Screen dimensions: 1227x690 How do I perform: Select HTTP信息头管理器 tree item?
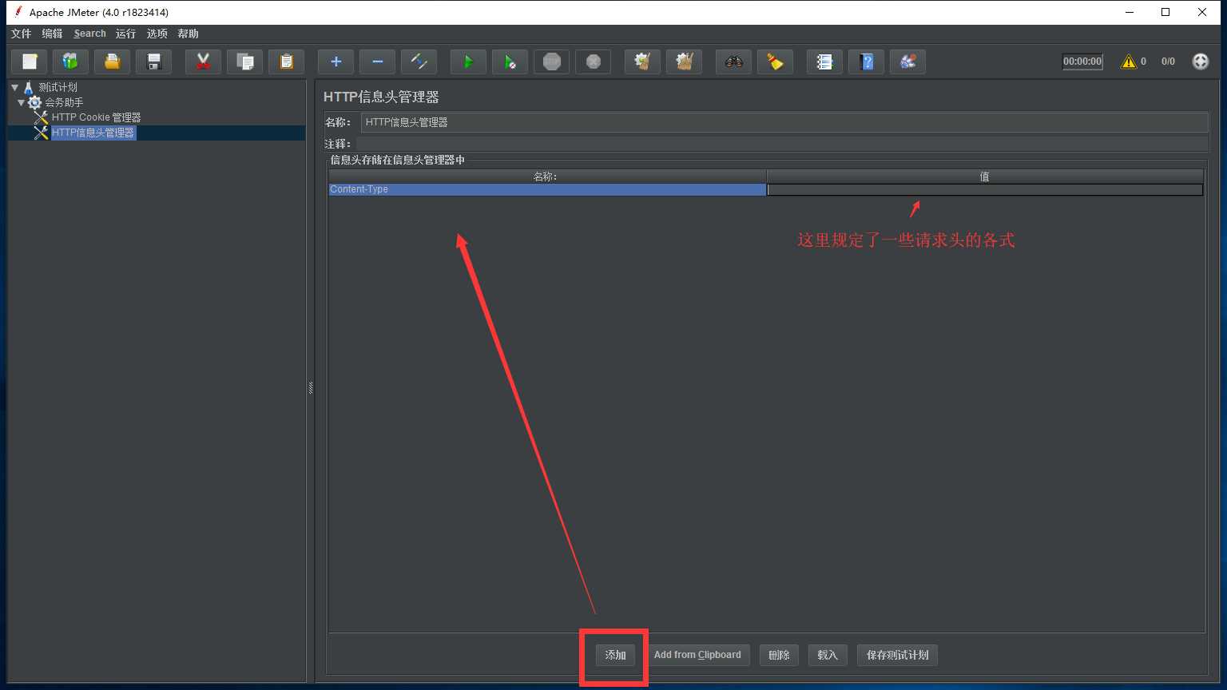[93, 133]
